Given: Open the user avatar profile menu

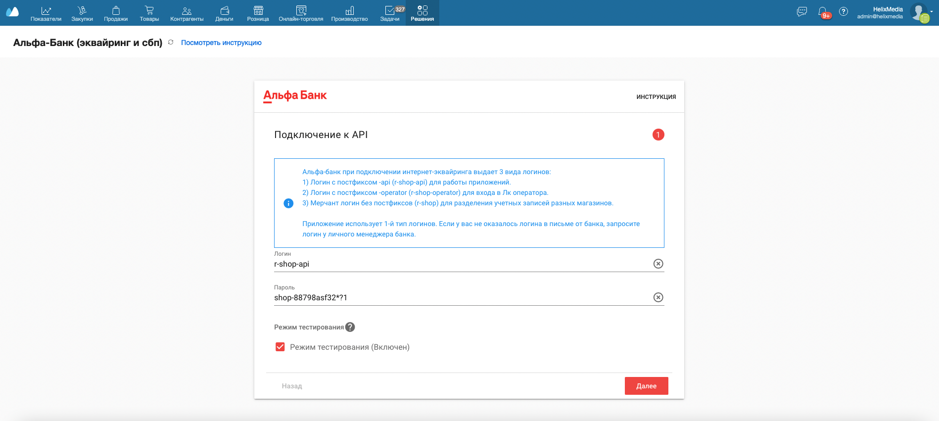Looking at the screenshot, I should click(920, 12).
